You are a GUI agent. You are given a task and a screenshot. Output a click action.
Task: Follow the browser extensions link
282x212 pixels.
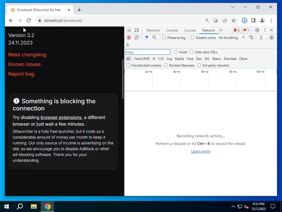coord(61,117)
